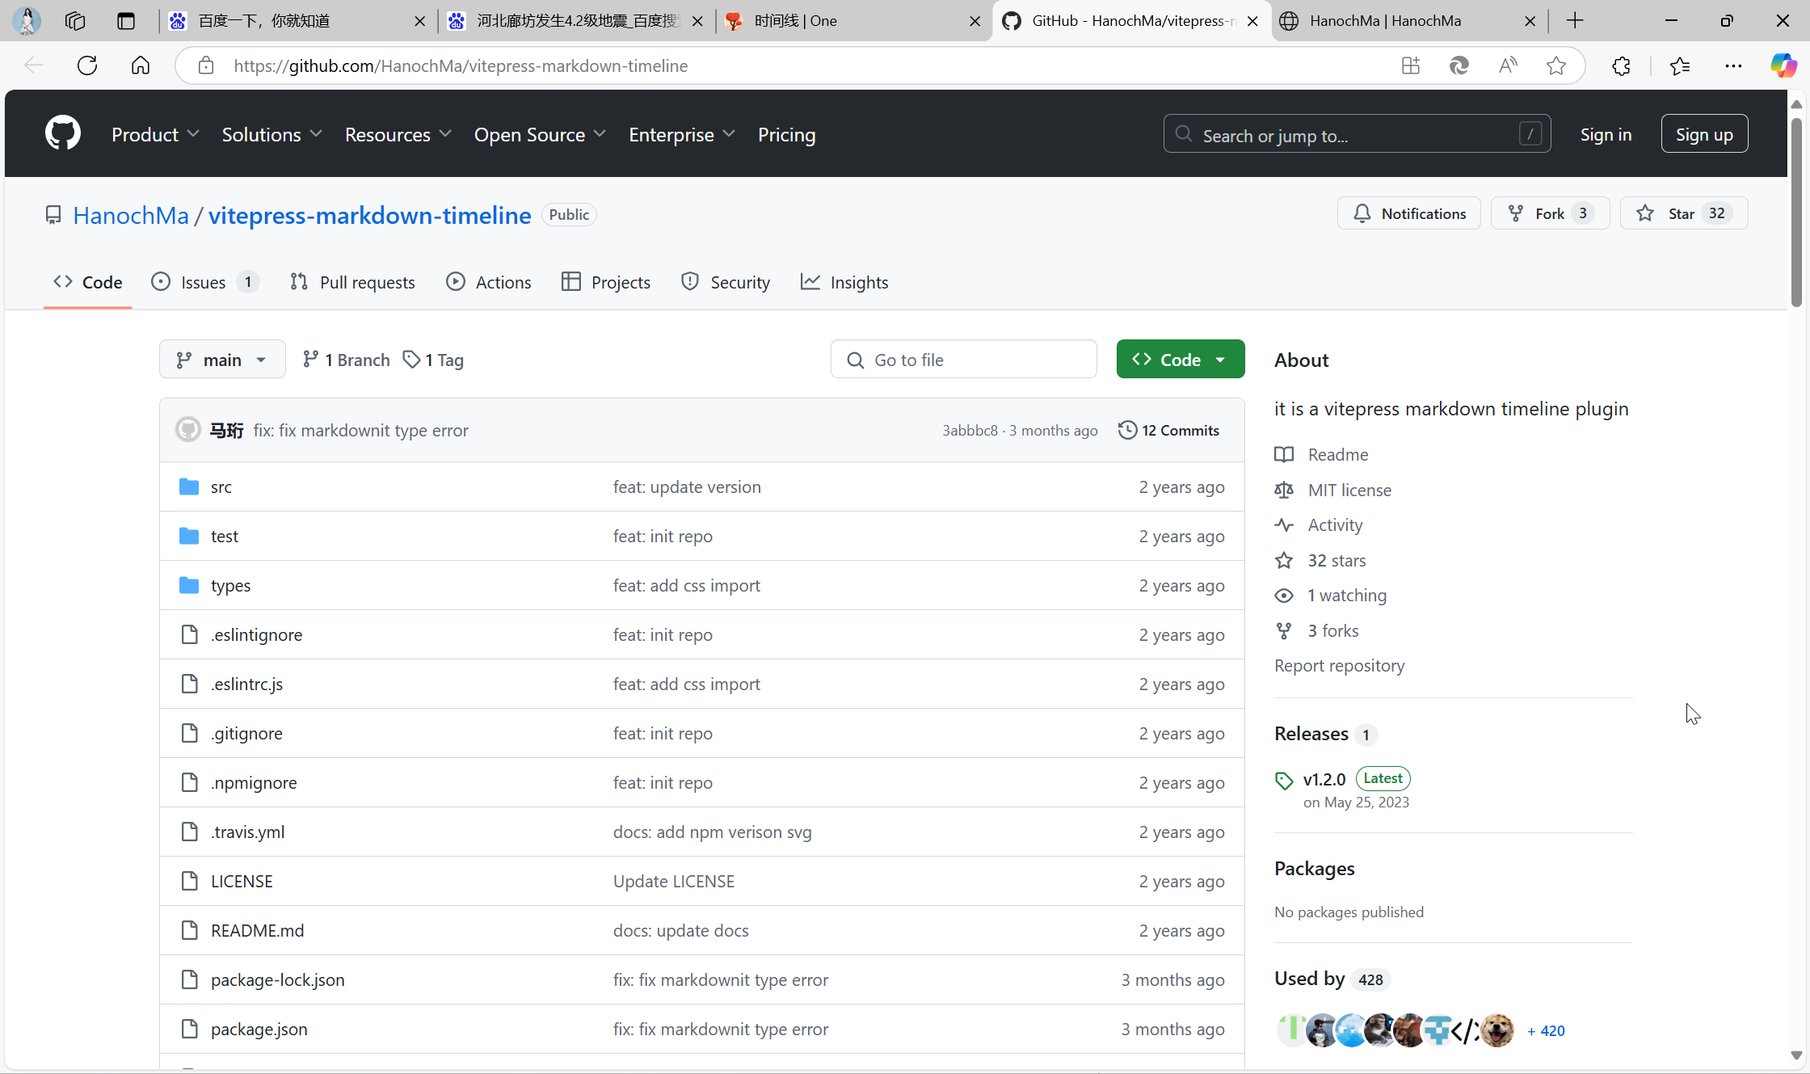
Task: Open the Insights tab
Action: tap(844, 282)
